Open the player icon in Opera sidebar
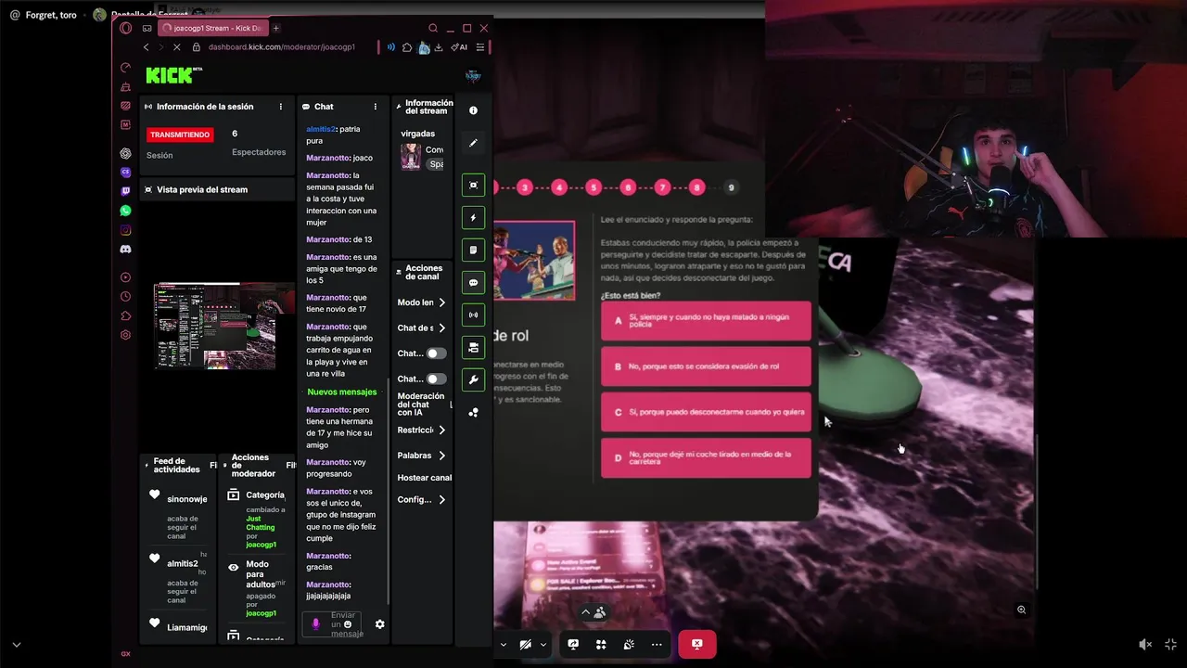Screen dimensions: 1187x668 [x=126, y=277]
